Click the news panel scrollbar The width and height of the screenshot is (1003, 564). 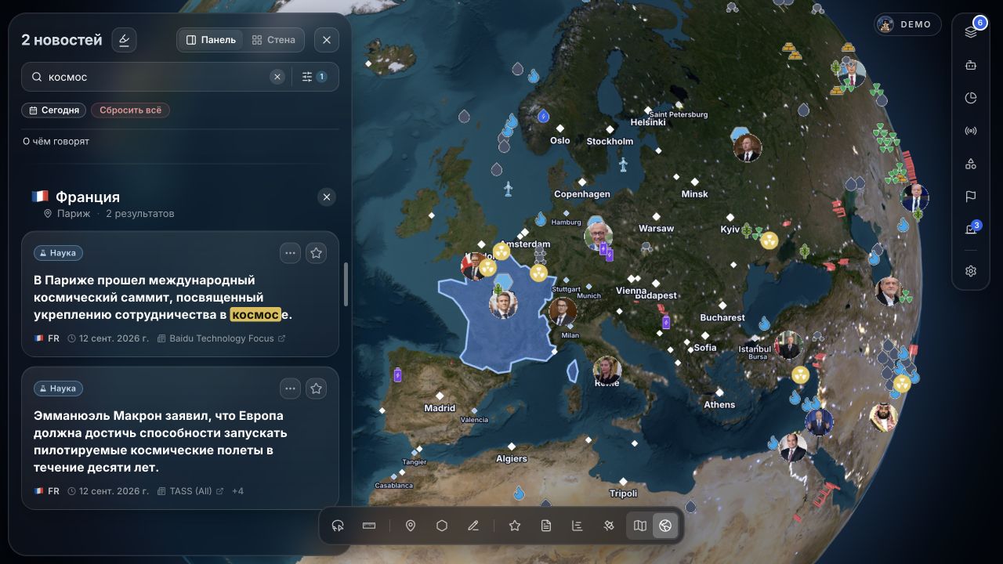click(x=346, y=284)
